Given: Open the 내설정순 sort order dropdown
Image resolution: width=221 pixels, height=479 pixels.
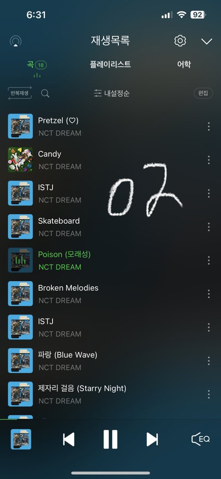Looking at the screenshot, I should [x=111, y=94].
